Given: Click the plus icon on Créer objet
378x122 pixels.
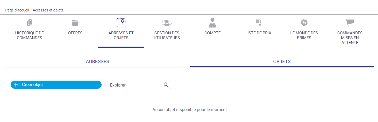Looking at the screenshot, I should [16, 85].
